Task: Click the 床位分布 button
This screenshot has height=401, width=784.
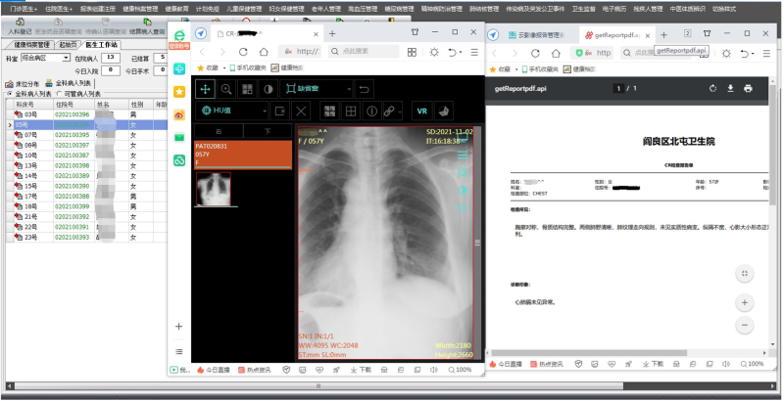Action: [x=23, y=84]
